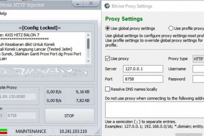Click the 9,16 KB transfer value

83,92
